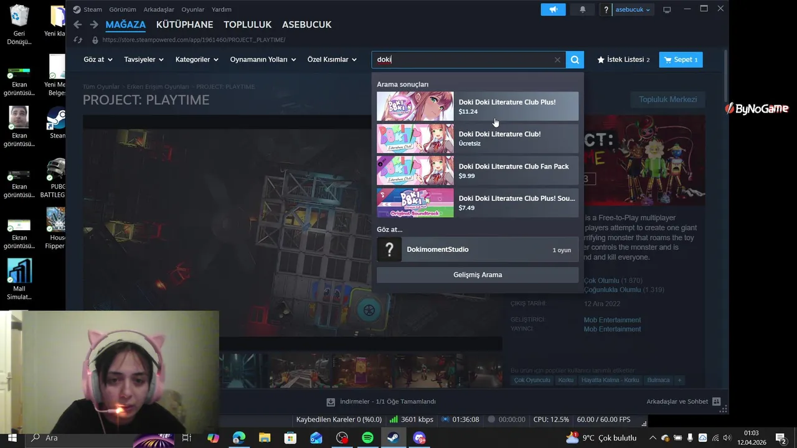Open the weather widget 9°C Çok bulutlu

(601, 438)
